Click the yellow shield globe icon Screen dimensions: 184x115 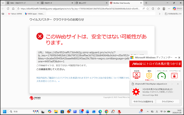(149, 75)
